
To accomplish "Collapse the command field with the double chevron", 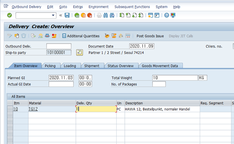I will [60, 15].
